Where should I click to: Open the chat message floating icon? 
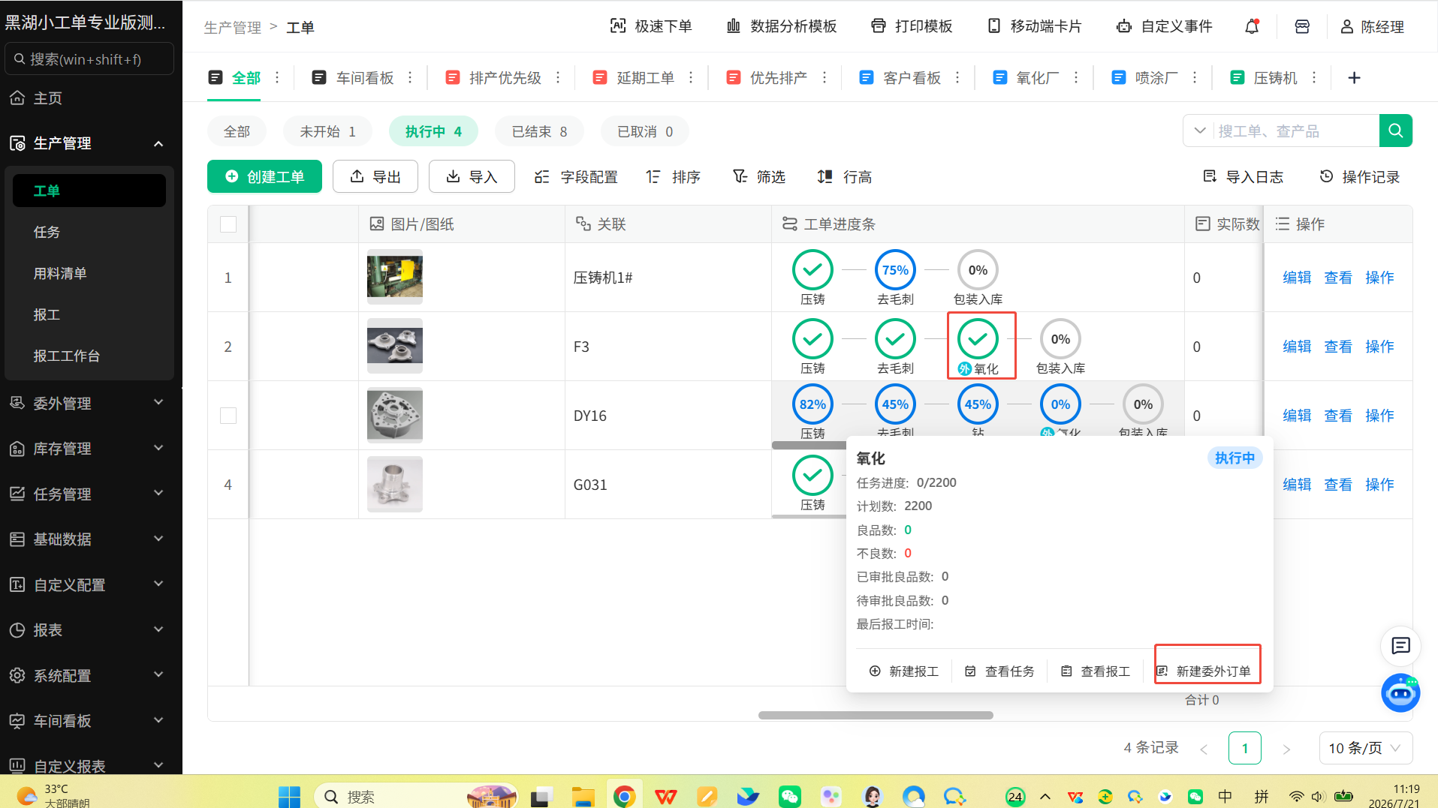[x=1400, y=645]
